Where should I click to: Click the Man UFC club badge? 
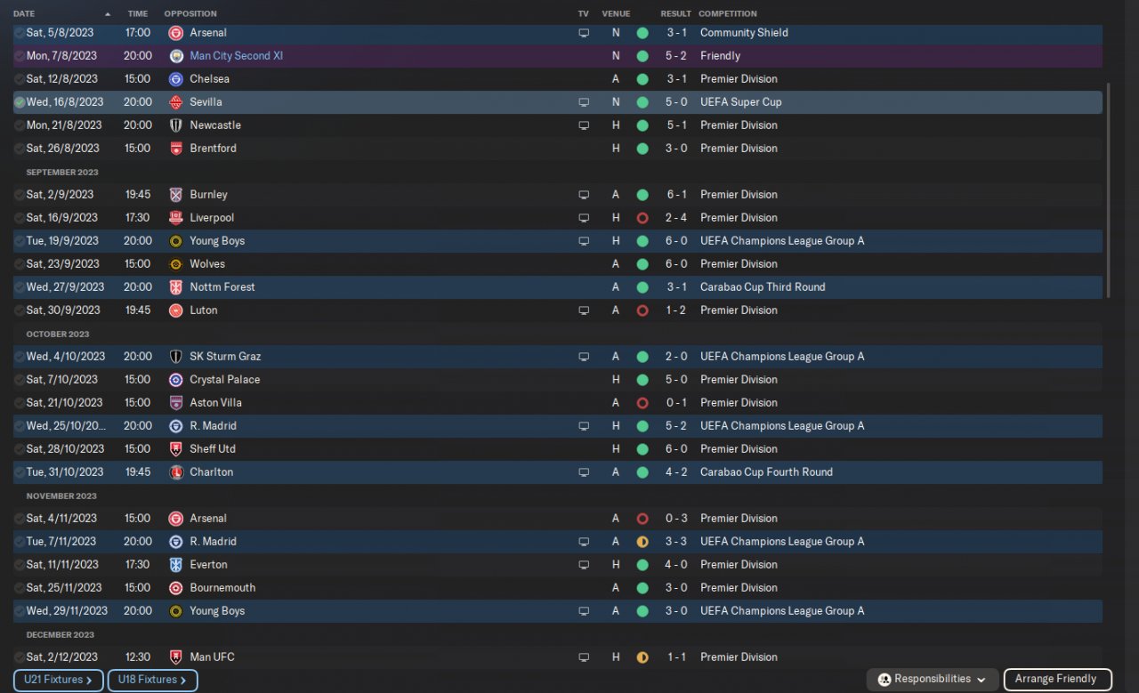pyautogui.click(x=175, y=657)
